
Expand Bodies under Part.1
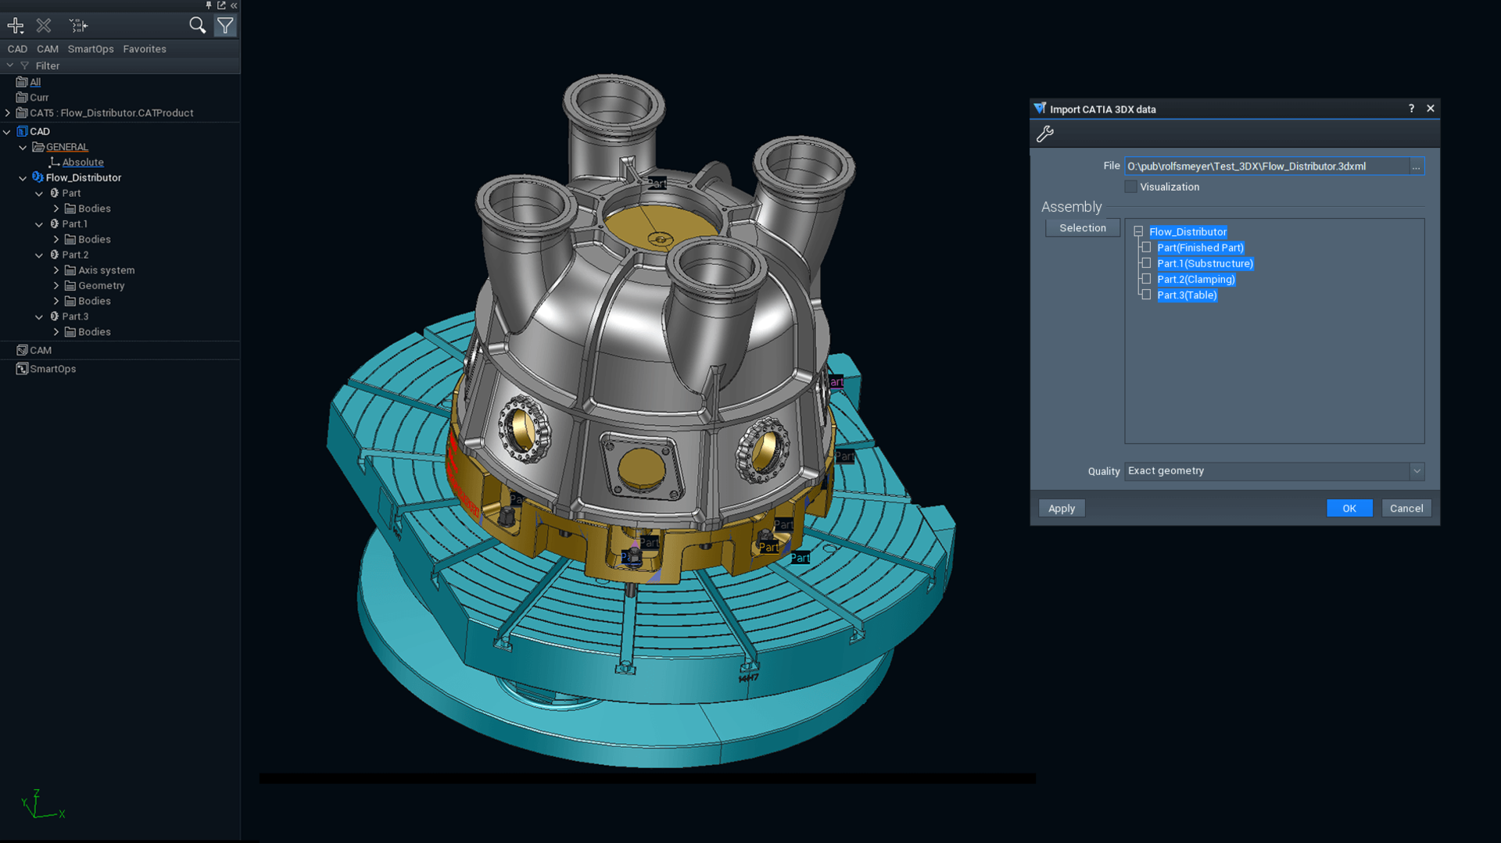(56, 240)
